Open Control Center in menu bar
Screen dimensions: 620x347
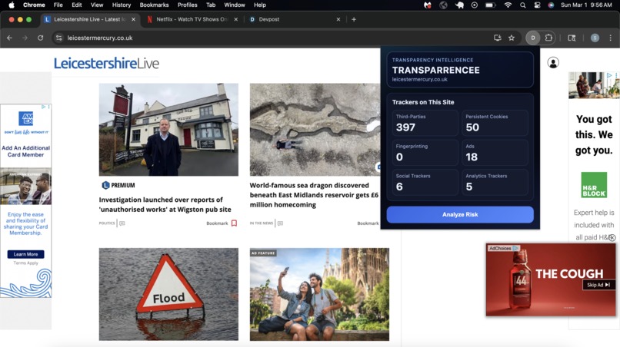537,5
